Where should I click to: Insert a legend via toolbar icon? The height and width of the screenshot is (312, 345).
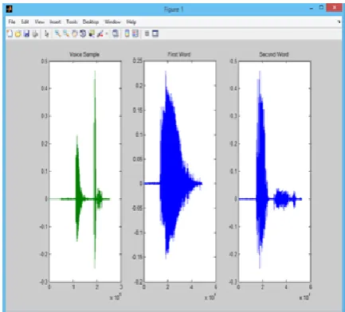coord(135,33)
